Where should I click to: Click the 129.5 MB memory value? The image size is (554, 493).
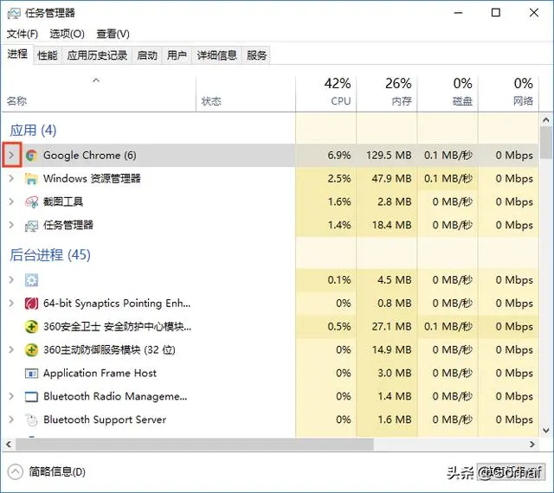pos(389,156)
